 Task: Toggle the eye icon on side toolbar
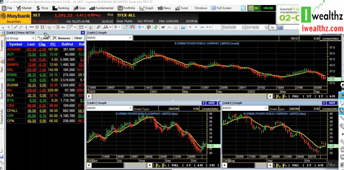pyautogui.click(x=342, y=96)
